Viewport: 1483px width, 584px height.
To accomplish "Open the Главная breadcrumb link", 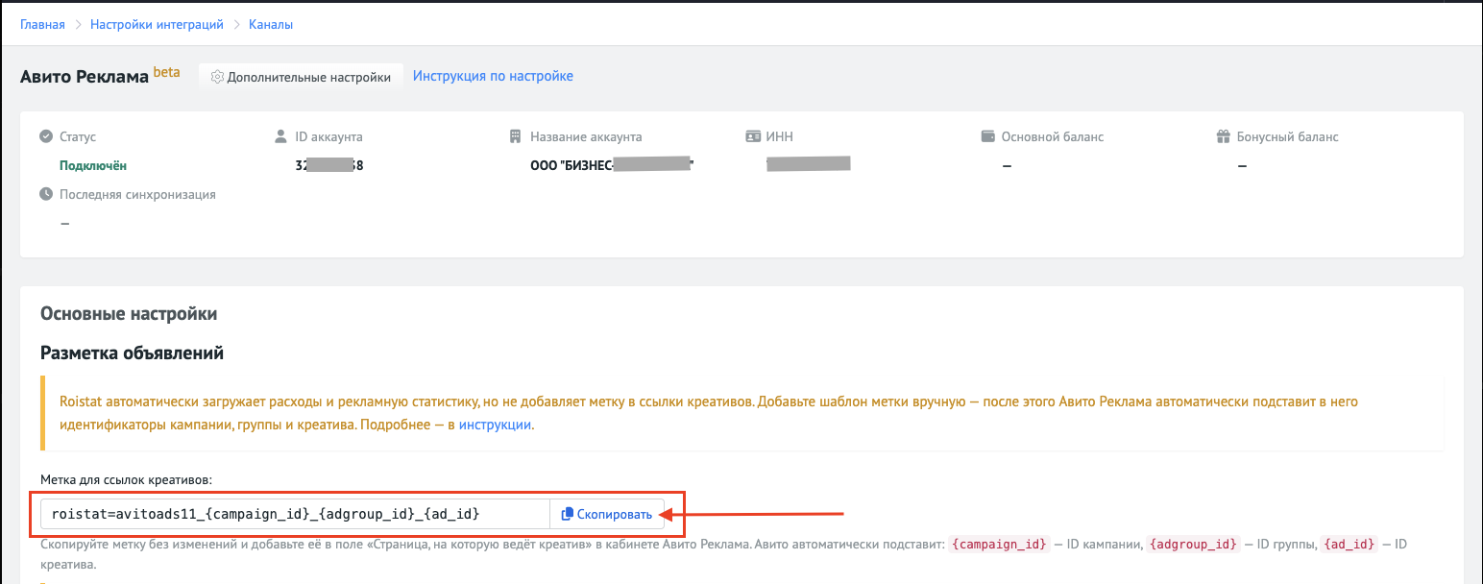I will [x=42, y=24].
